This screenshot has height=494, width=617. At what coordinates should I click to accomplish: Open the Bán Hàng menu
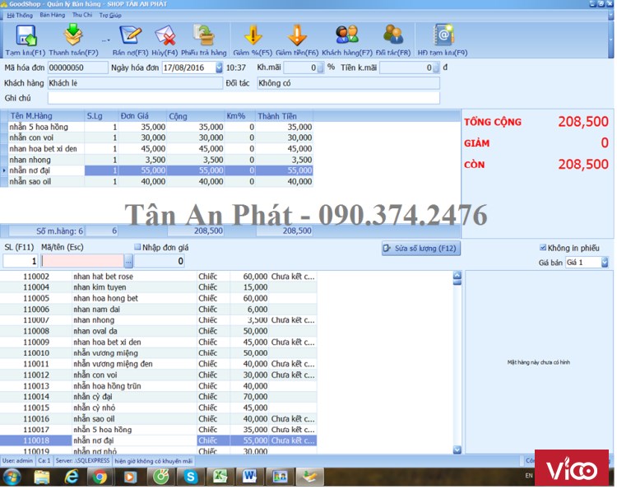pos(53,15)
